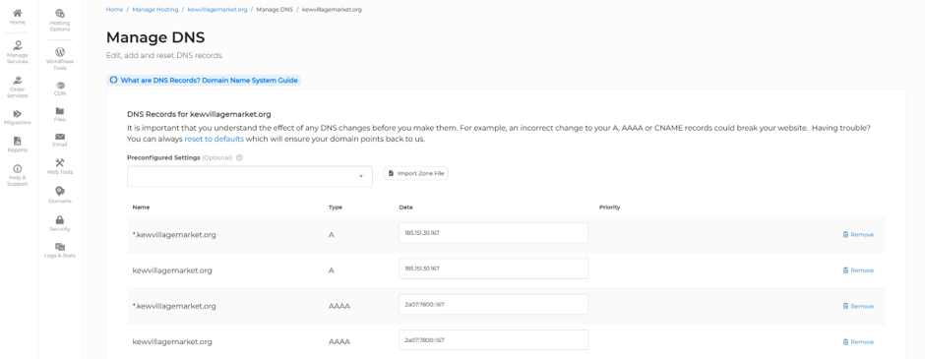Click Manage Hosting breadcrumb link
The image size is (925, 359).
(155, 10)
